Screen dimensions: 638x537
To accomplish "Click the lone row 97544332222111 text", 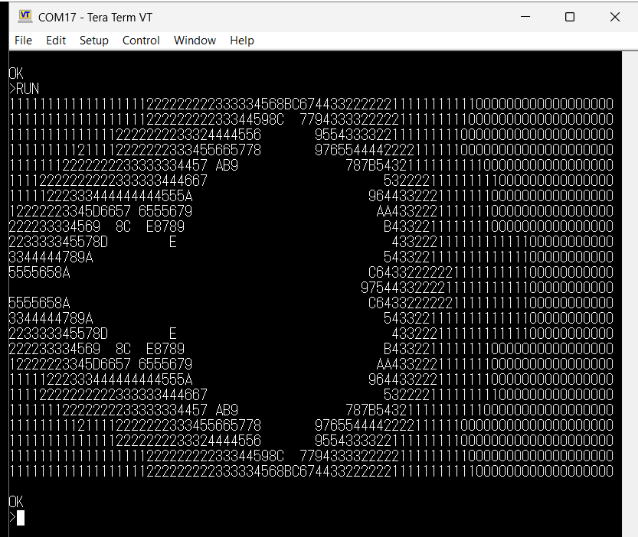I will click(486, 288).
